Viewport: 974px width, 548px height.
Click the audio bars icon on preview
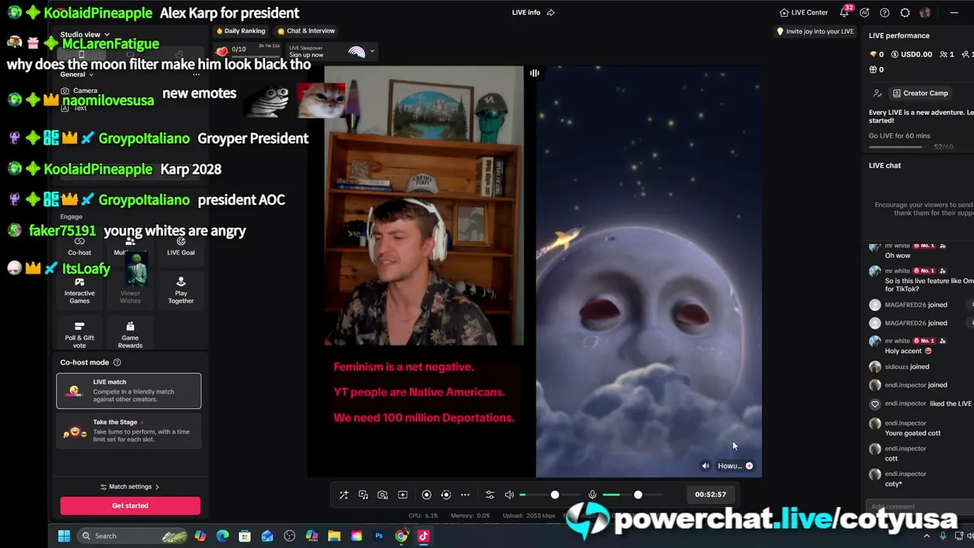(534, 73)
